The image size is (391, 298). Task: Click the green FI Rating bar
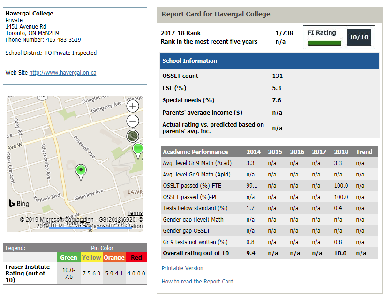pyautogui.click(x=324, y=43)
